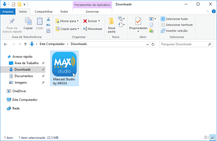This screenshot has height=141, width=217.
Task: Click the properties icon in quick access toolbar
Action: point(14,4)
